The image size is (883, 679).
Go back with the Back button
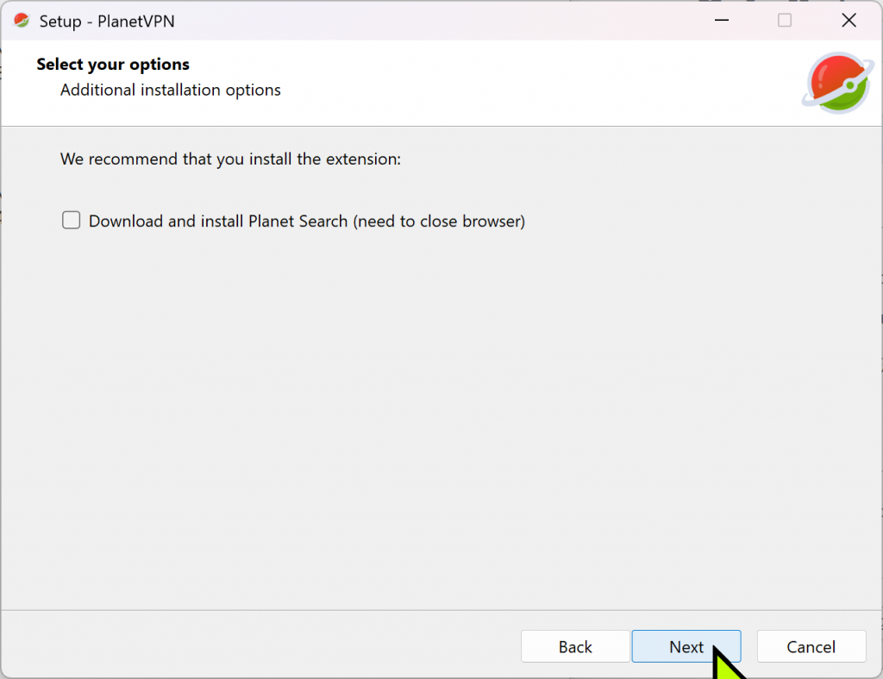coord(575,646)
